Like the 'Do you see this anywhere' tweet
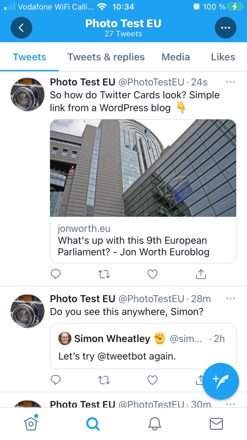The image size is (247, 440). click(x=153, y=380)
